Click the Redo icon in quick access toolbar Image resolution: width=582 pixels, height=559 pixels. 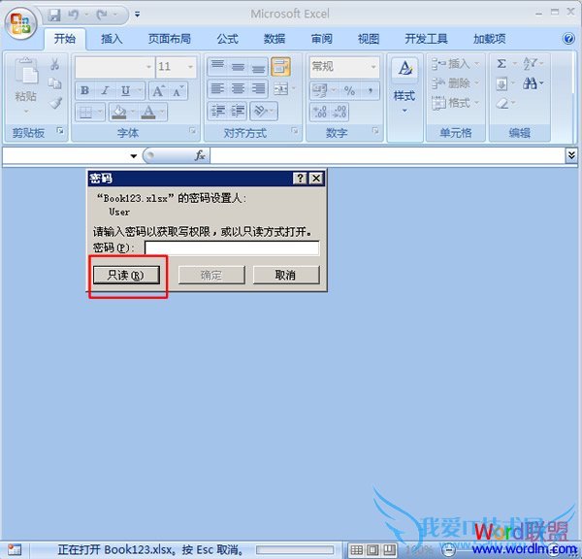click(x=101, y=15)
